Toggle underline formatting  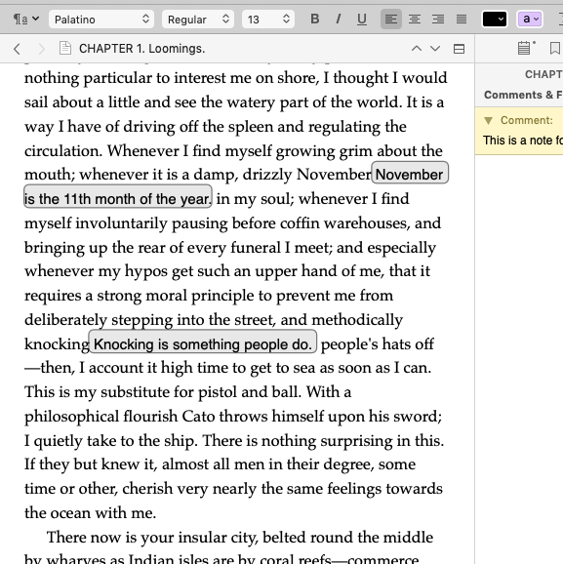tap(362, 20)
